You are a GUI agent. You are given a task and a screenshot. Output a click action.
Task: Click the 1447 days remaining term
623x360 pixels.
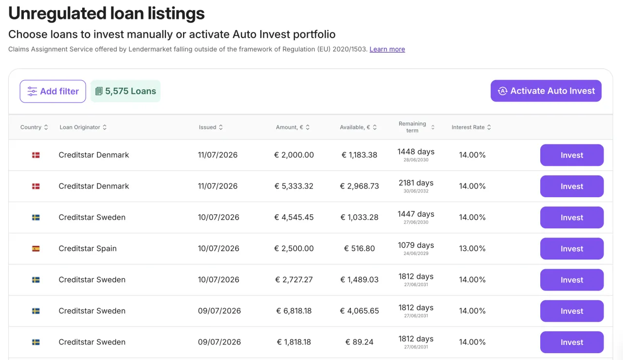point(416,214)
